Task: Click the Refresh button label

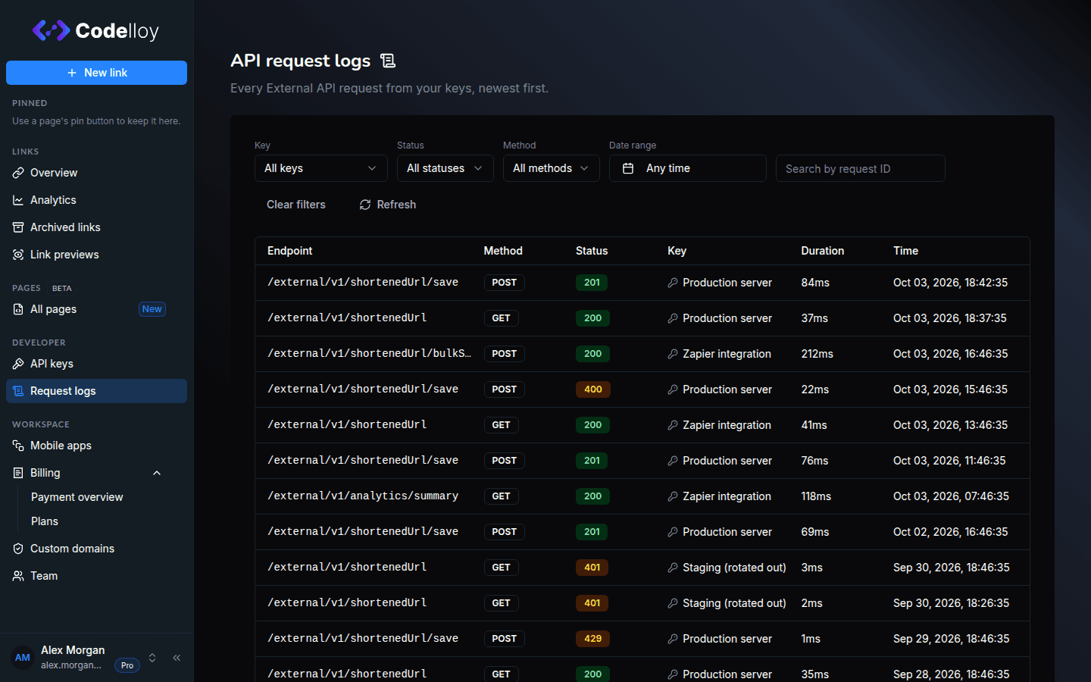Action: point(396,205)
